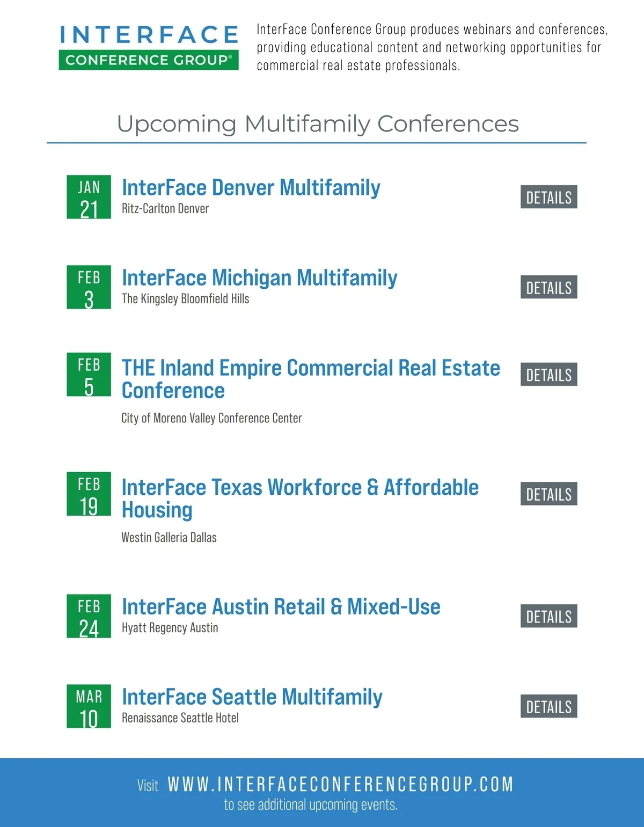Open Details for InterFace Seattle Multifamily
Screen dimensions: 644x827
click(548, 706)
